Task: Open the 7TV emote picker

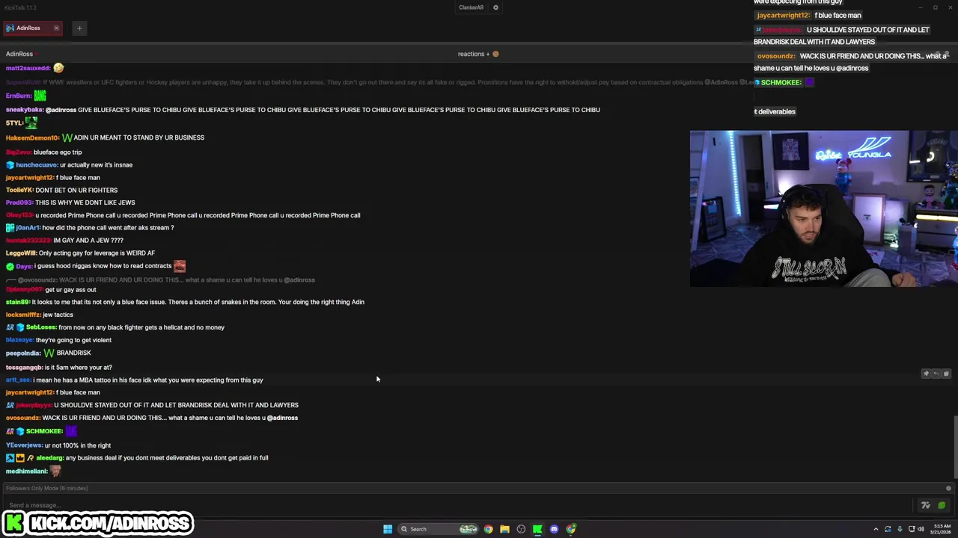Action: [x=926, y=505]
